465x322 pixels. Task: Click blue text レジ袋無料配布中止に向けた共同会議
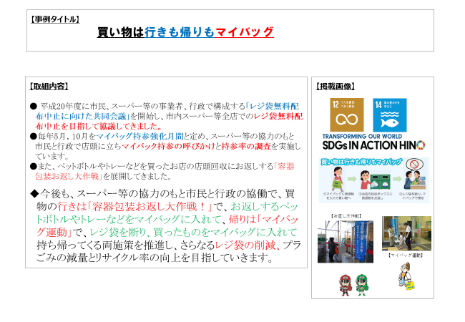coord(167,111)
